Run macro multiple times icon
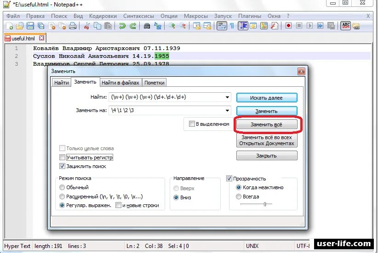Image resolution: width=378 pixels, height=253 pixels. coord(320,26)
